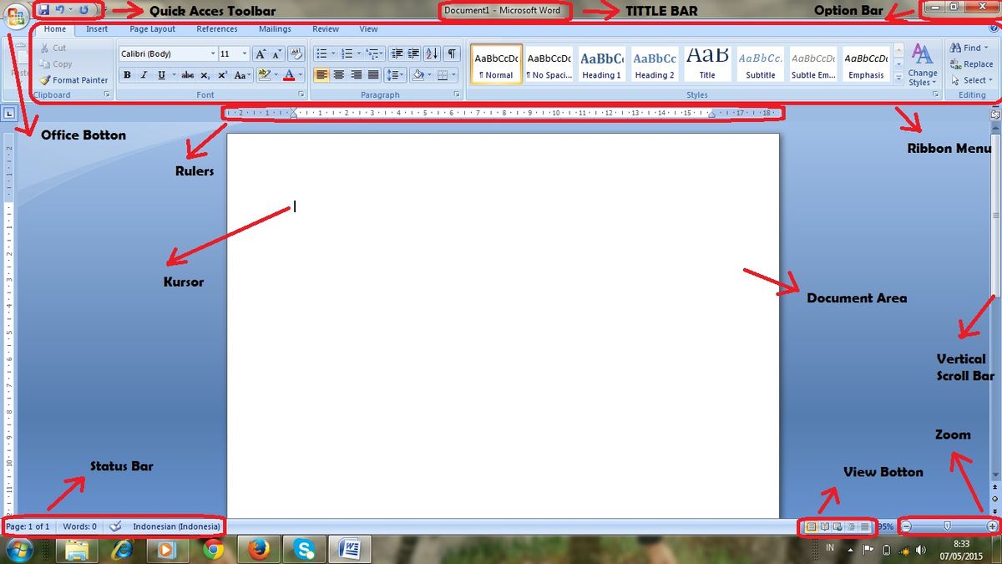Launch Google Chrome from taskbar
The width and height of the screenshot is (1002, 564).
pyautogui.click(x=213, y=549)
